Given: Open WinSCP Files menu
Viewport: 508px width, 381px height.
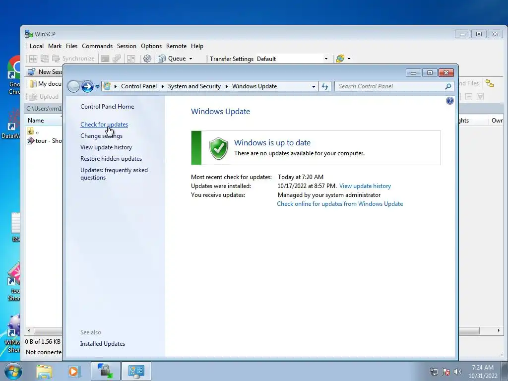Looking at the screenshot, I should coord(71,46).
